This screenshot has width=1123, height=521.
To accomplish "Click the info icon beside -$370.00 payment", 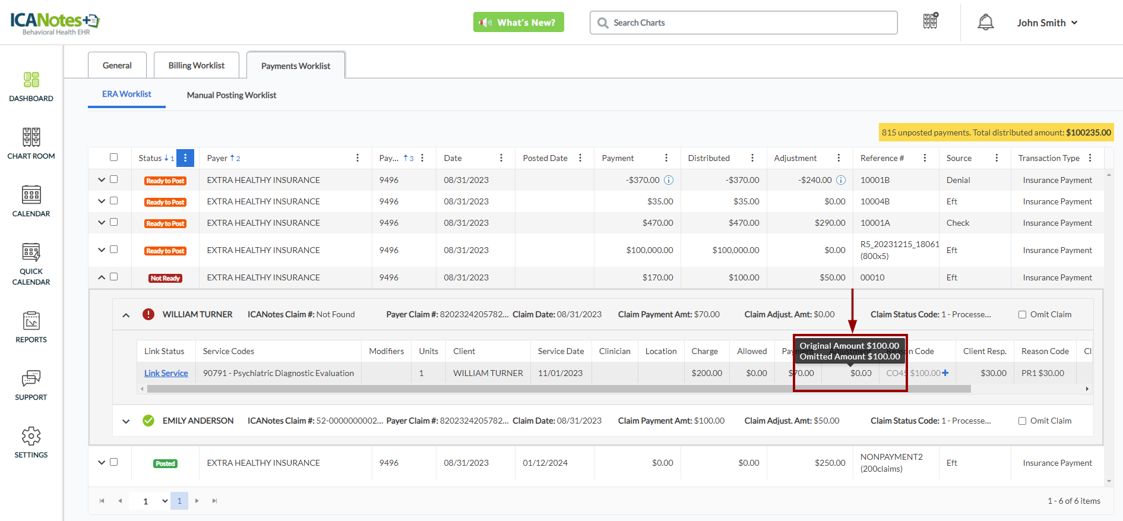I will pos(668,180).
